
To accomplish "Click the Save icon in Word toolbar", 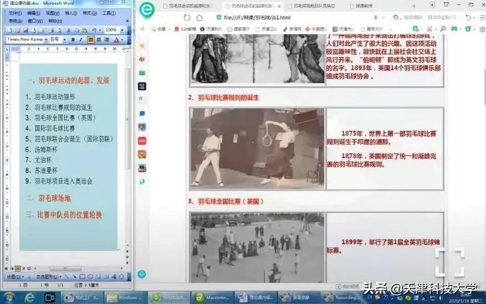I will (25, 30).
